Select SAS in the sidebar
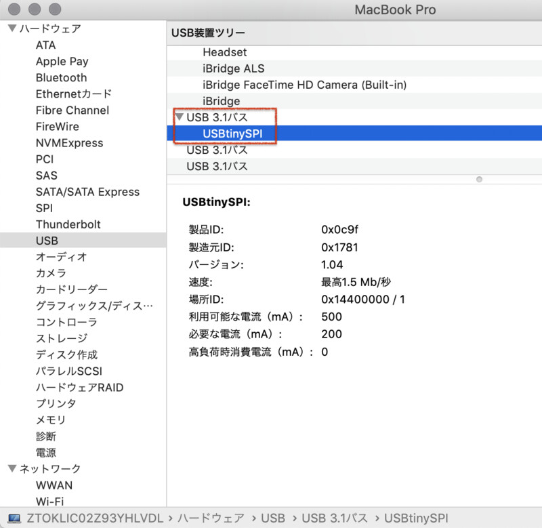 pos(46,176)
